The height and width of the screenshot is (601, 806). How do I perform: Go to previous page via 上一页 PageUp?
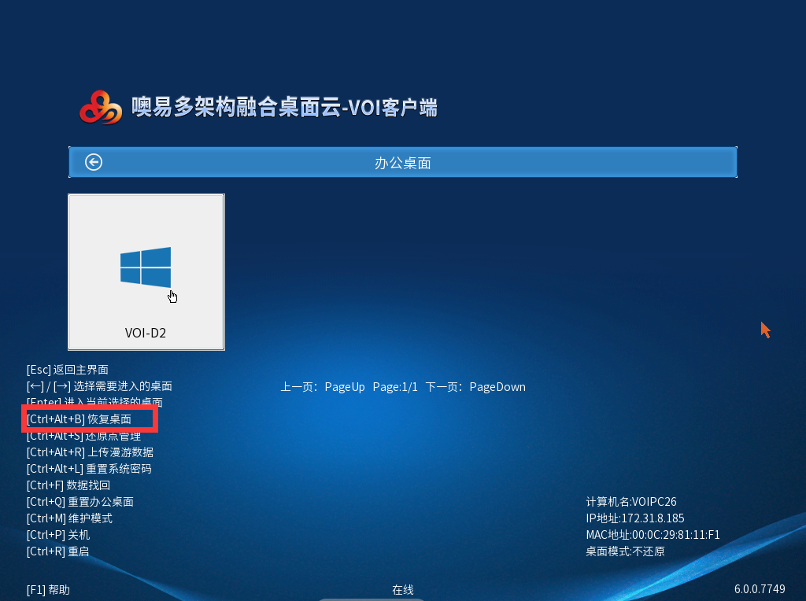323,387
